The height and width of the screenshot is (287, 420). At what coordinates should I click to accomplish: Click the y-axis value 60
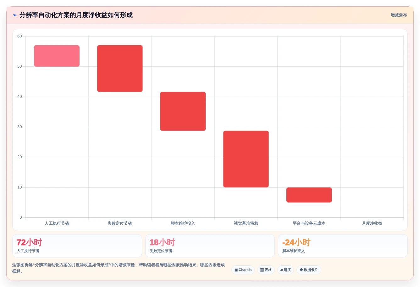pos(19,36)
